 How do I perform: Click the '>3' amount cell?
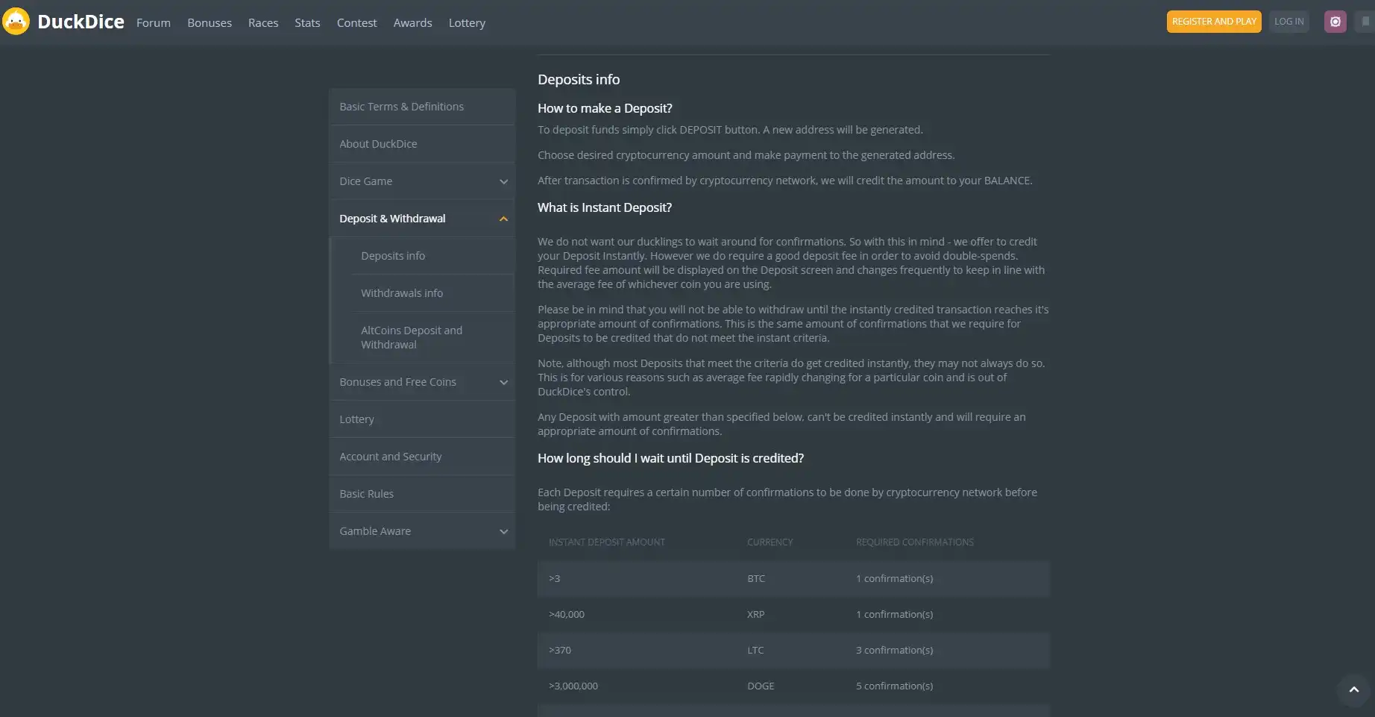[554, 579]
